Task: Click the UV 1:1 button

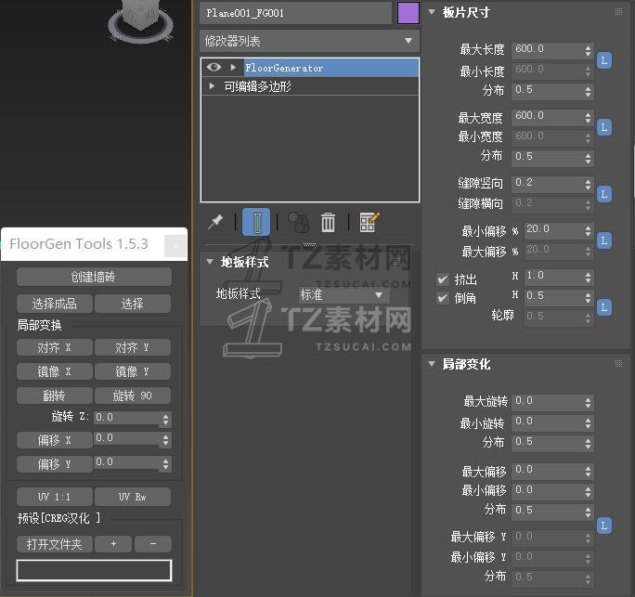Action: point(55,497)
